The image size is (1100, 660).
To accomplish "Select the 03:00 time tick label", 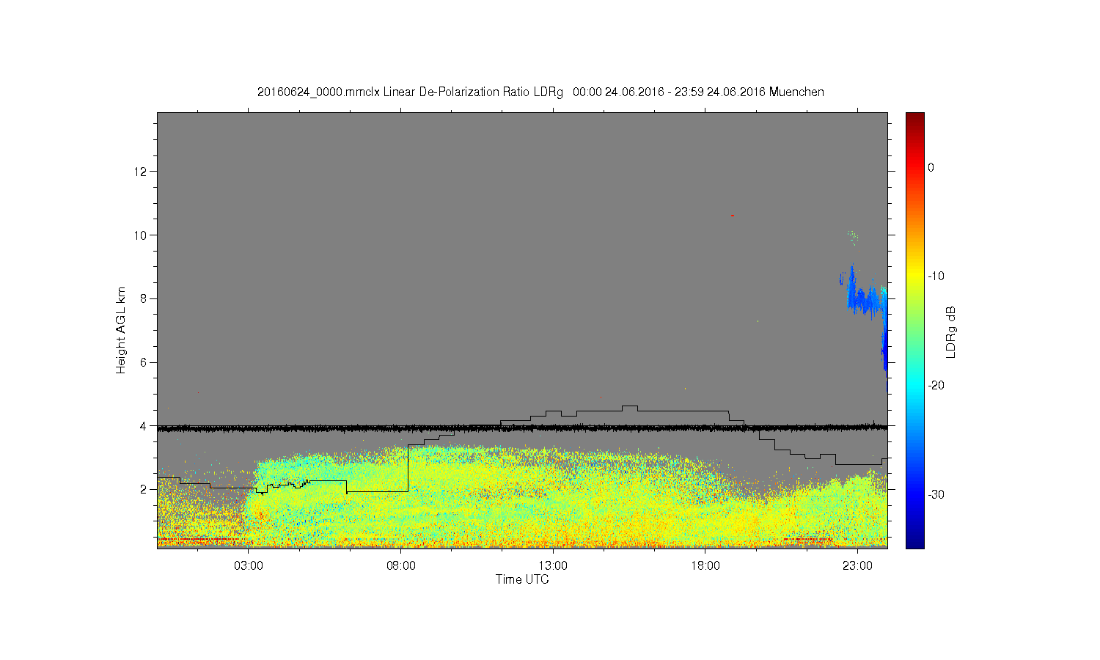I will (249, 566).
